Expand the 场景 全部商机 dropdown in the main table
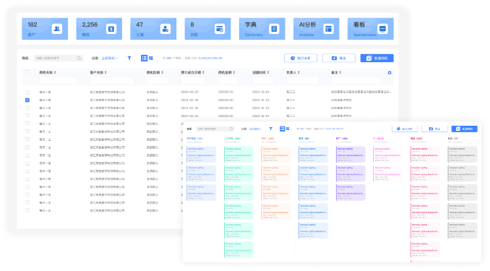Viewport: 490px width, 271px height. click(109, 58)
